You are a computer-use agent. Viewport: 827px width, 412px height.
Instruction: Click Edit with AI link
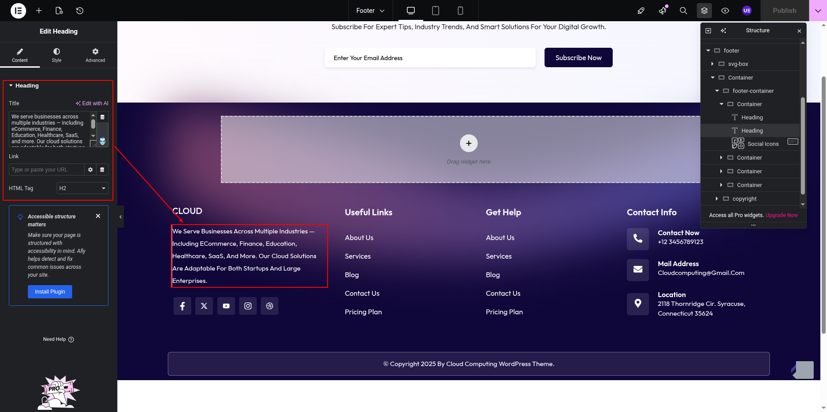click(x=92, y=103)
